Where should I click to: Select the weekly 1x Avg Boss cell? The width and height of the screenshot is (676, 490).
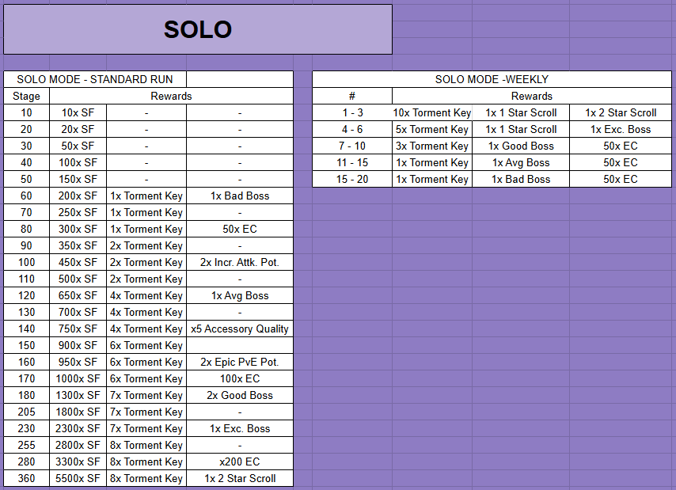click(521, 162)
